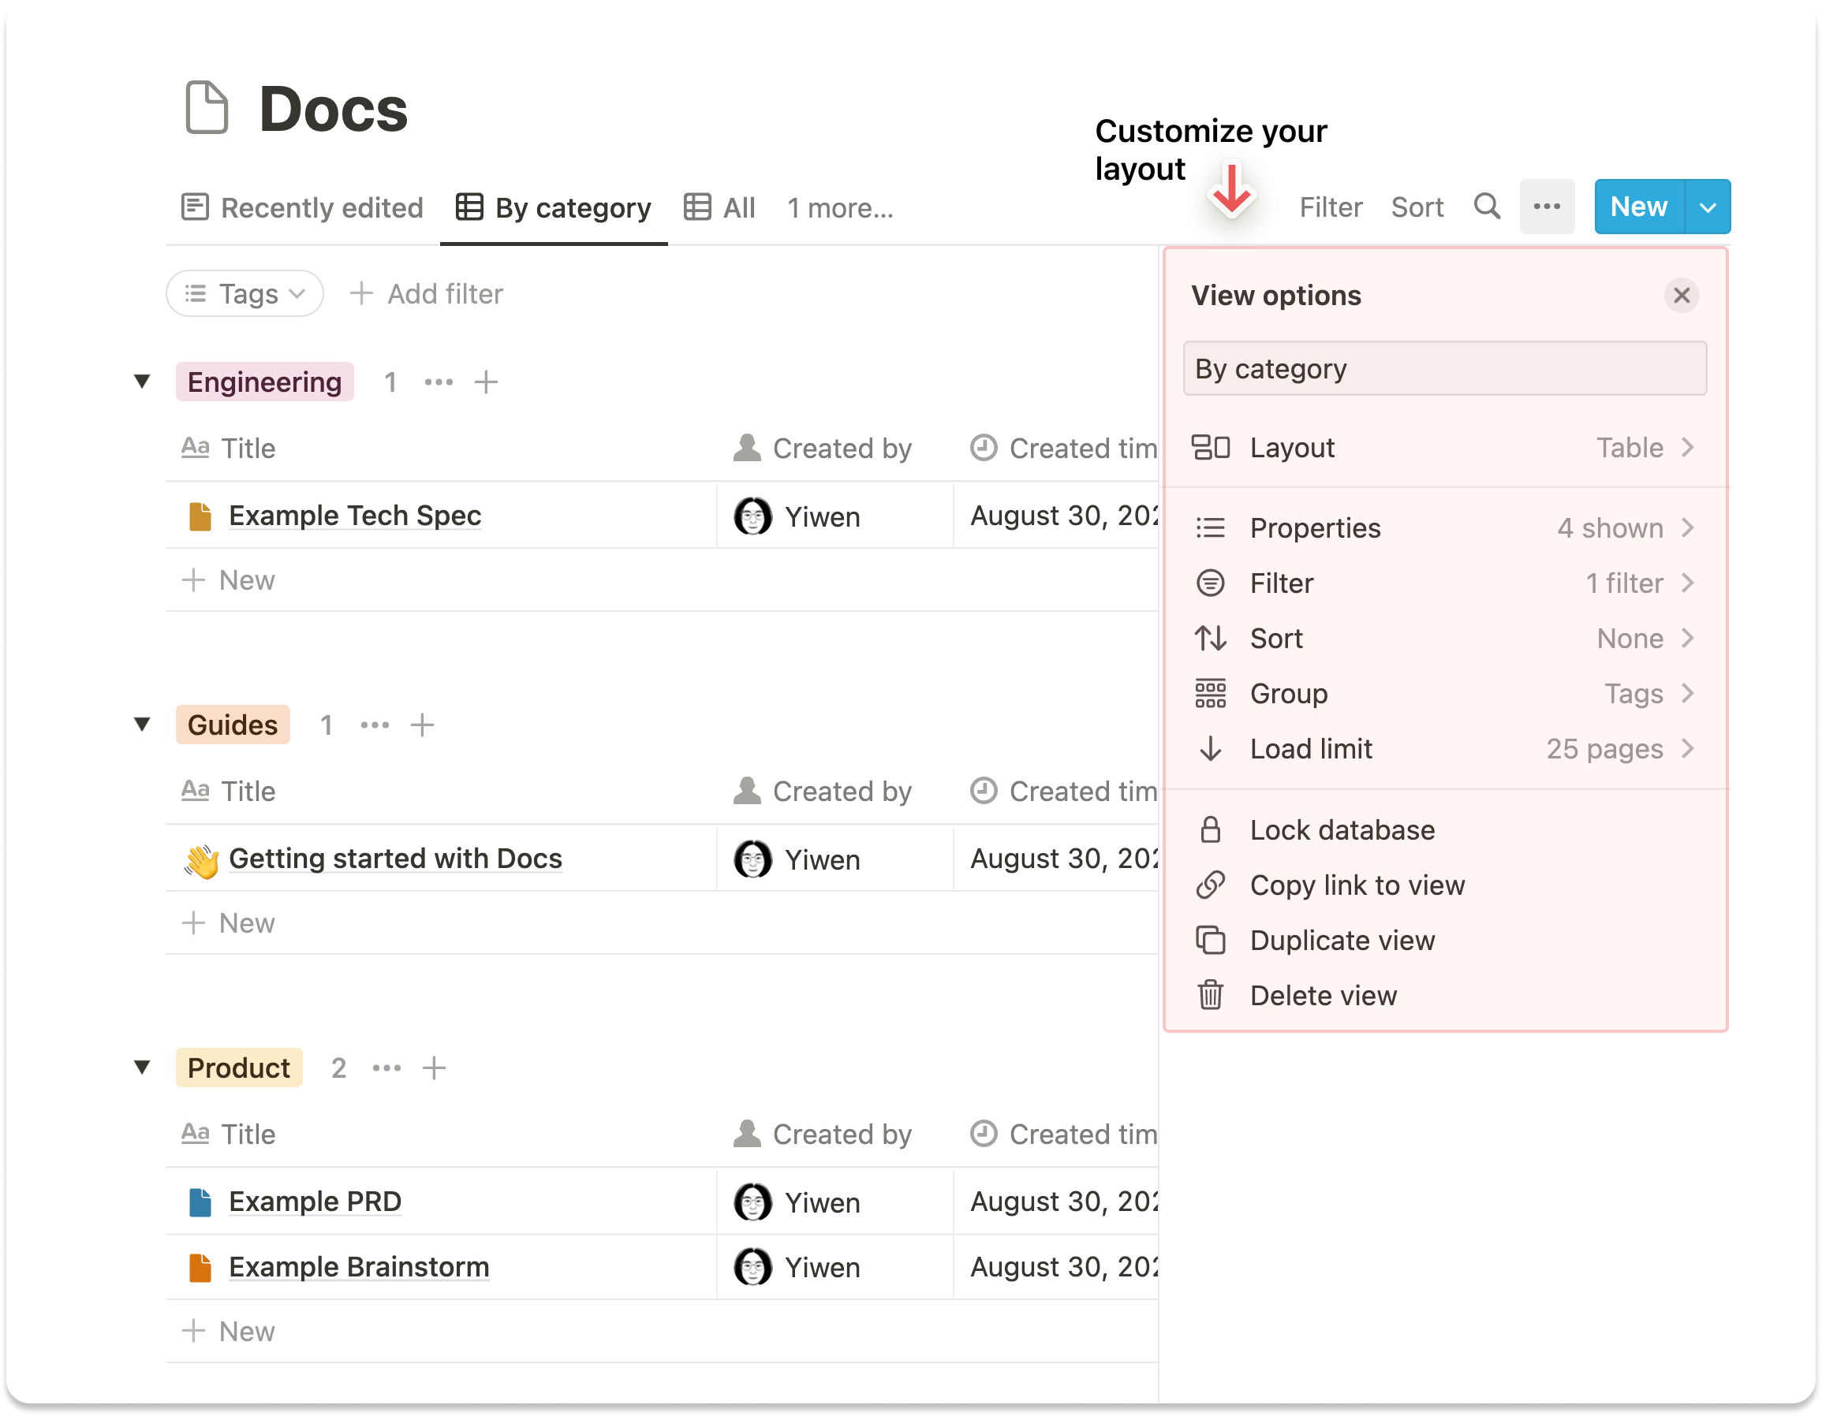Open the Example Tech Spec page

[x=355, y=516]
